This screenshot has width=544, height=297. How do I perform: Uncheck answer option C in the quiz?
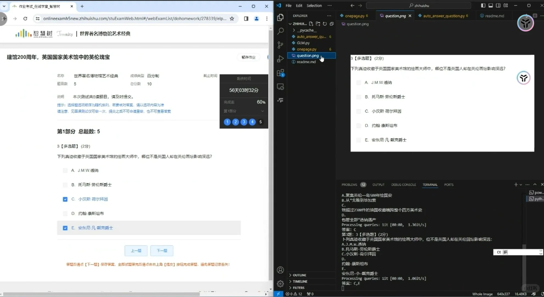[65, 199]
